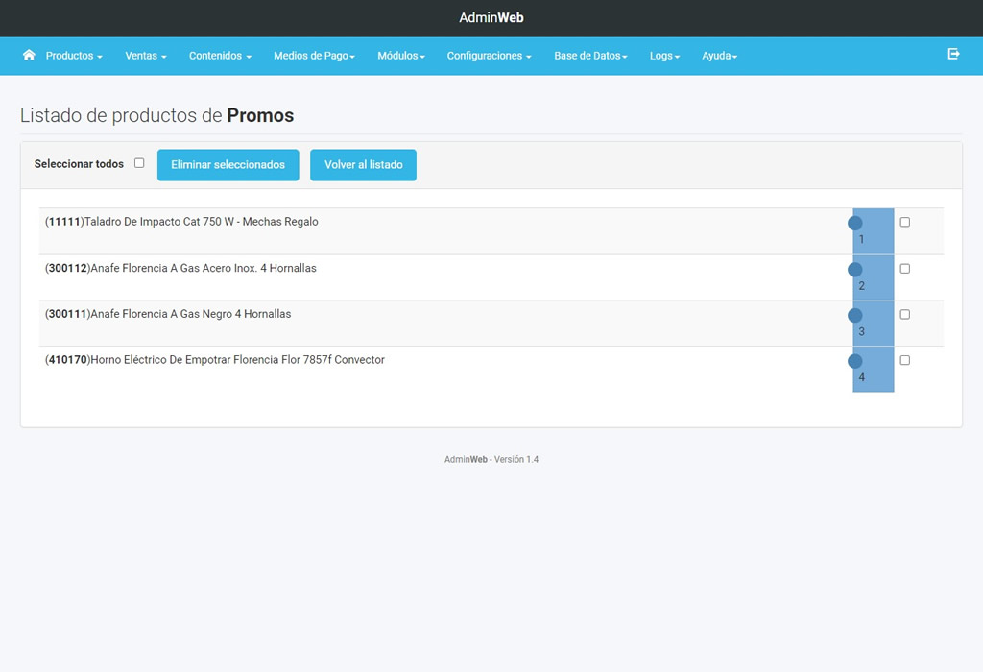Click the blue circle handle for row 2
Screen dimensions: 983x672
pyautogui.click(x=855, y=270)
